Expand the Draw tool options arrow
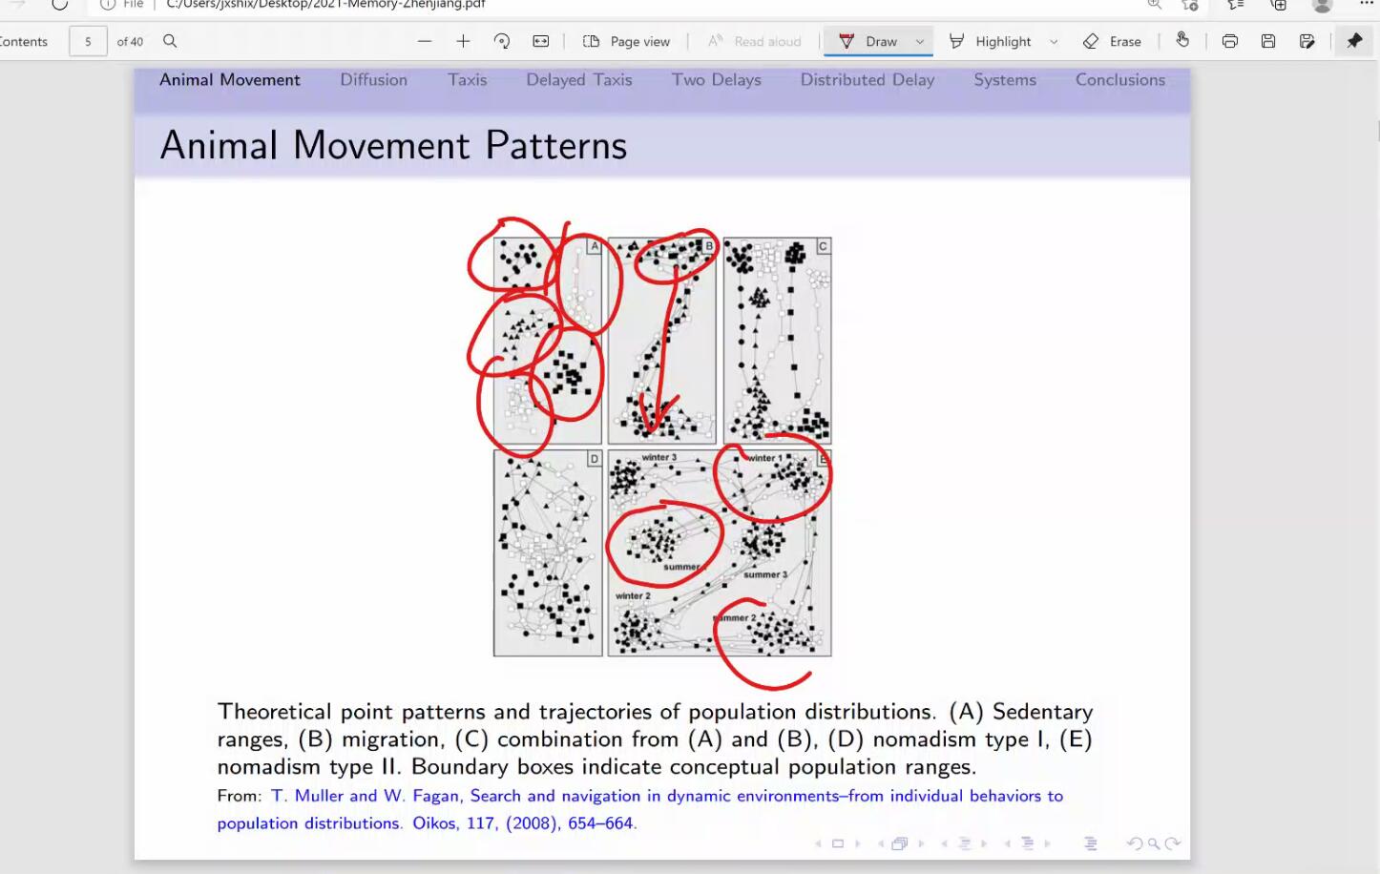This screenshot has height=874, width=1380. [x=920, y=41]
